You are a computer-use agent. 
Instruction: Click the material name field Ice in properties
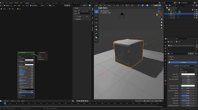[179, 53]
